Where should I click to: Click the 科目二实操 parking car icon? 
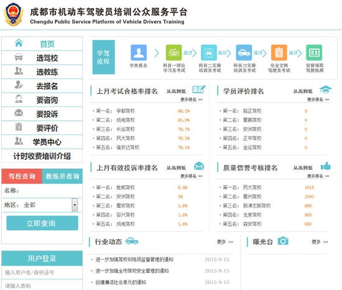point(209,53)
